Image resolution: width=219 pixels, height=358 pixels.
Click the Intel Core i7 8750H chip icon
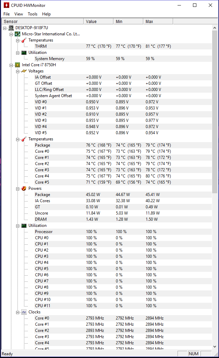[17, 65]
